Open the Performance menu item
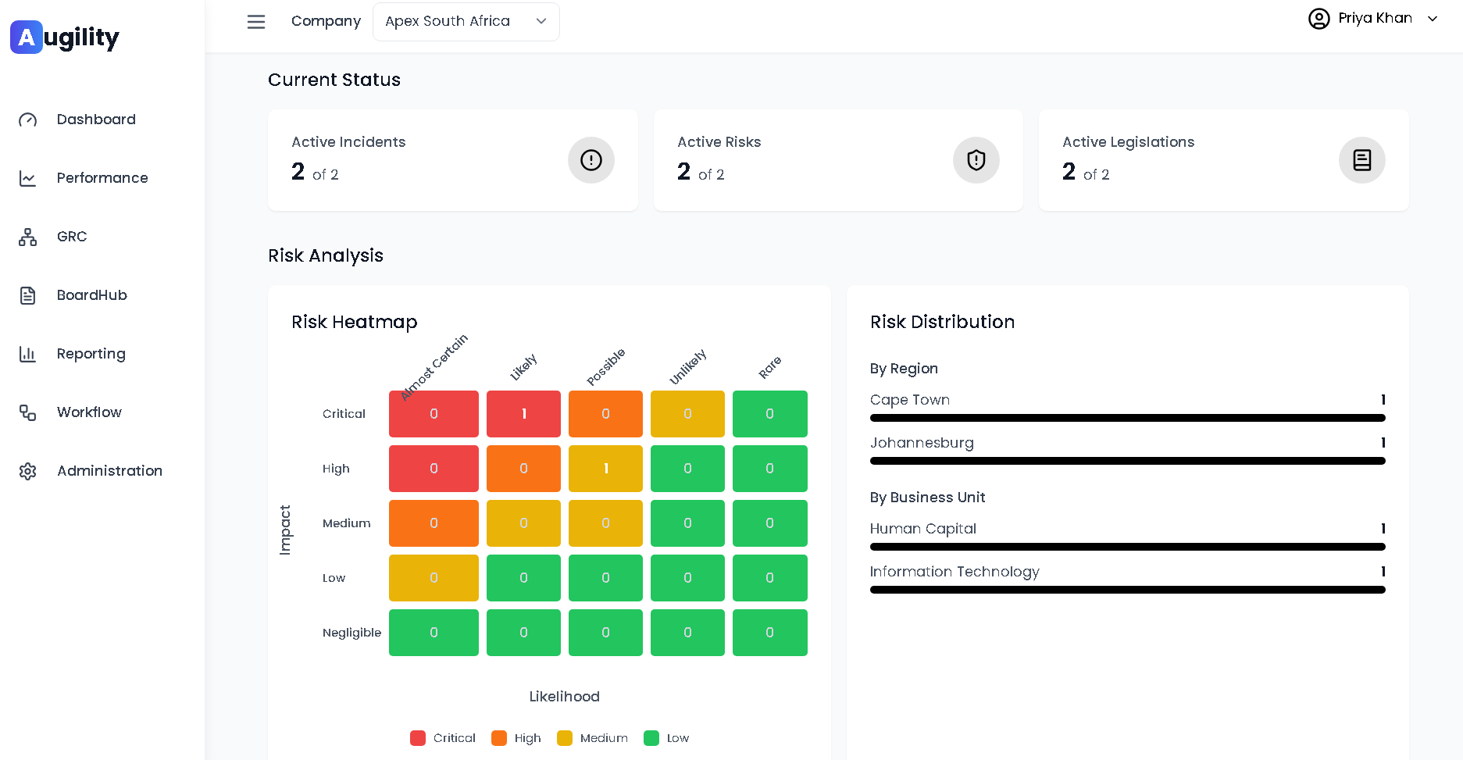Screen dimensions: 1463x760 tap(102, 178)
